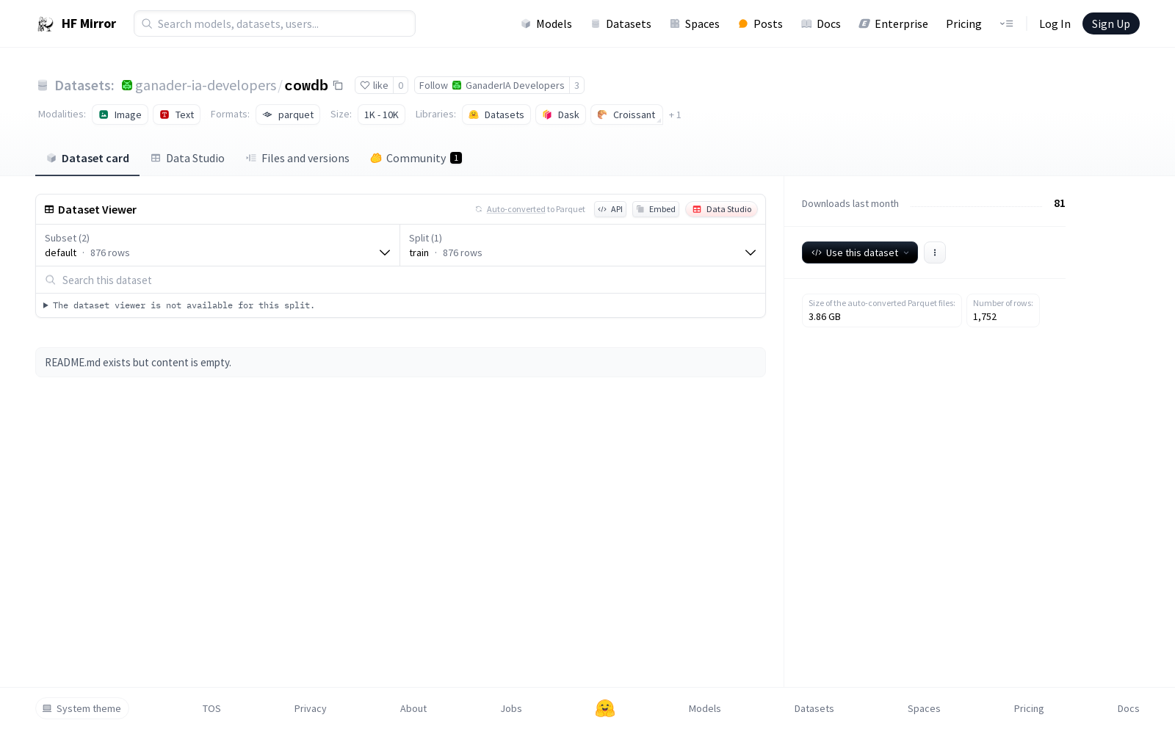The image size is (1175, 734).
Task: Click the Log In link
Action: click(x=1055, y=23)
